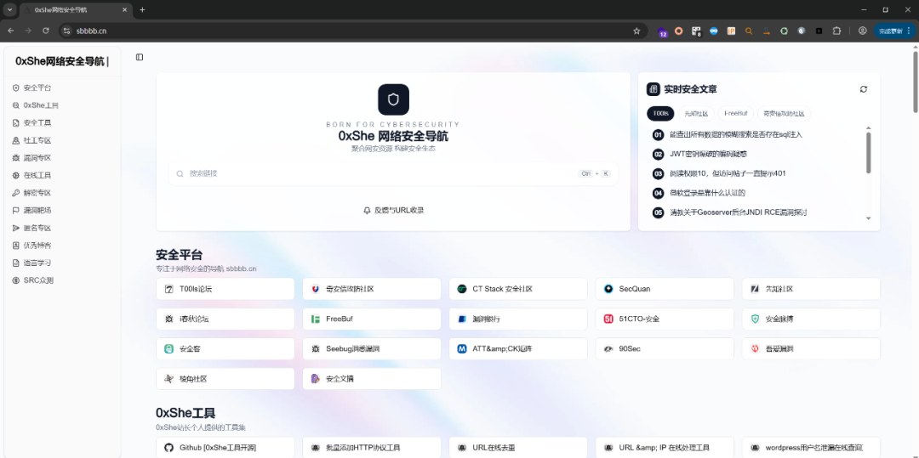Open article 01 about sql注入
919x458 pixels.
pos(735,134)
